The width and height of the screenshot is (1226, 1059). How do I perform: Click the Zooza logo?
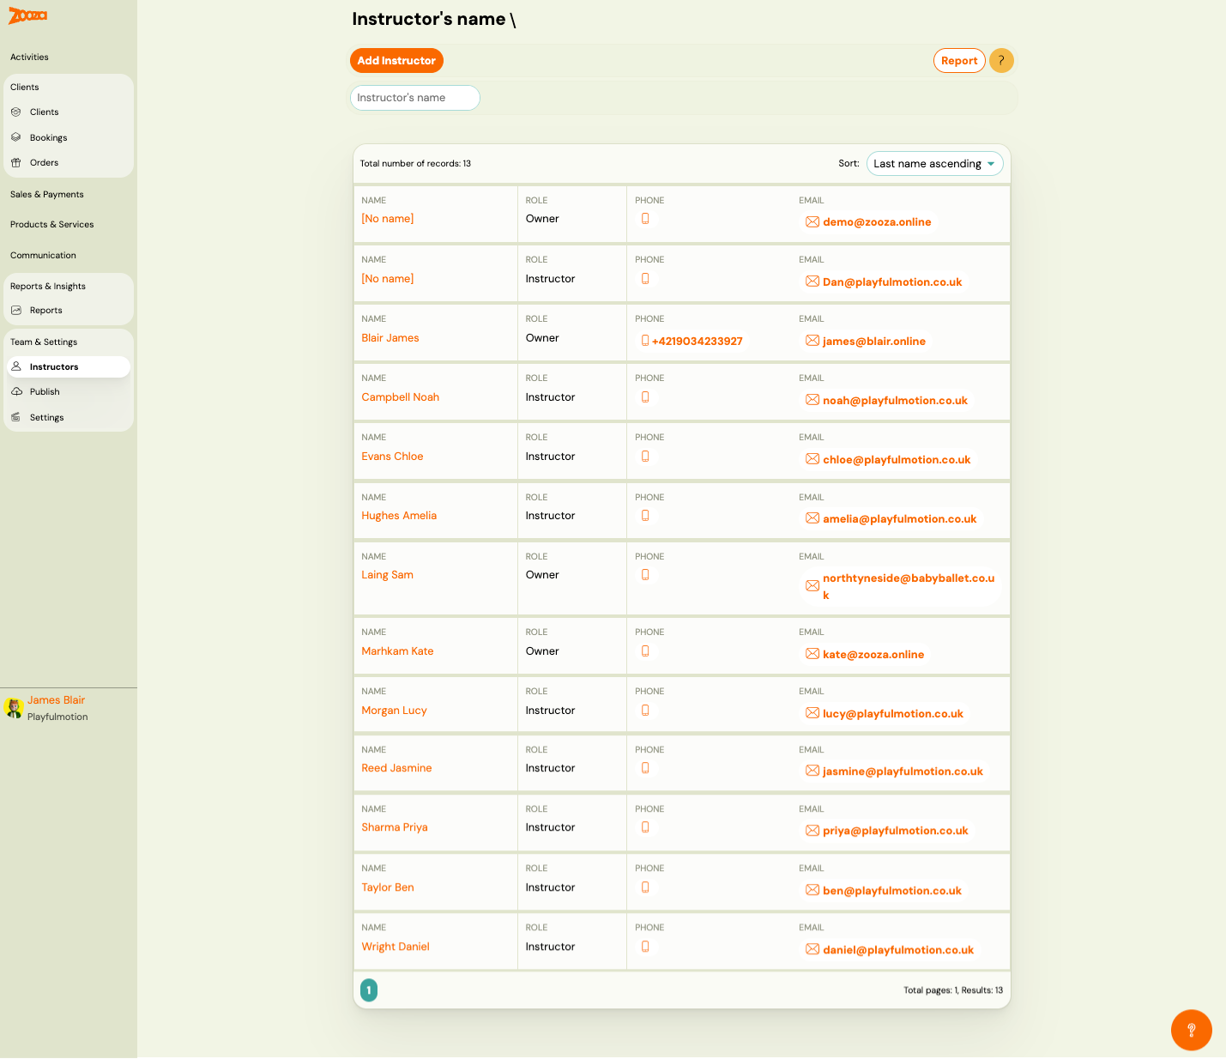point(27,15)
